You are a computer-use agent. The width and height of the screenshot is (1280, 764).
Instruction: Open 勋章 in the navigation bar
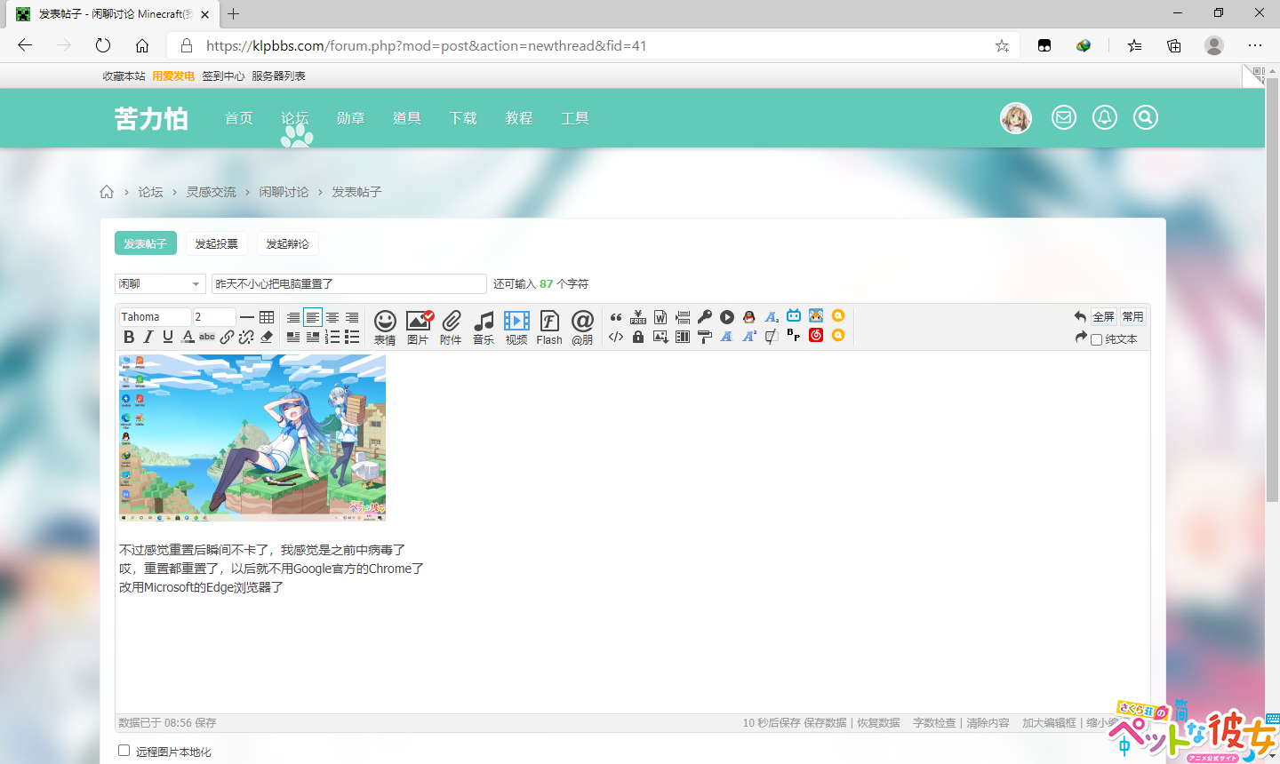351,118
